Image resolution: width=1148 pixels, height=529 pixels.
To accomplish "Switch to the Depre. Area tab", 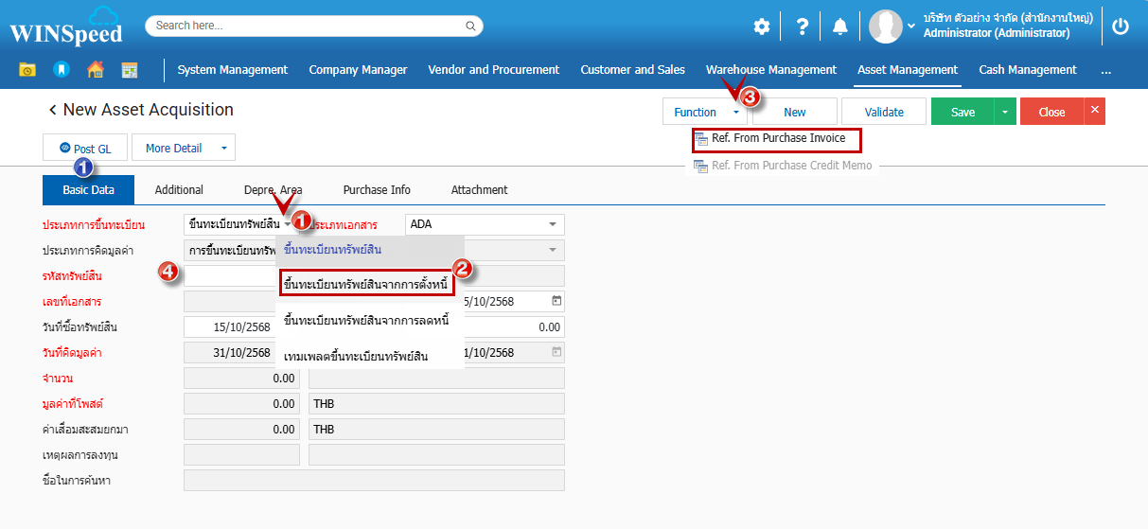I will [x=273, y=190].
